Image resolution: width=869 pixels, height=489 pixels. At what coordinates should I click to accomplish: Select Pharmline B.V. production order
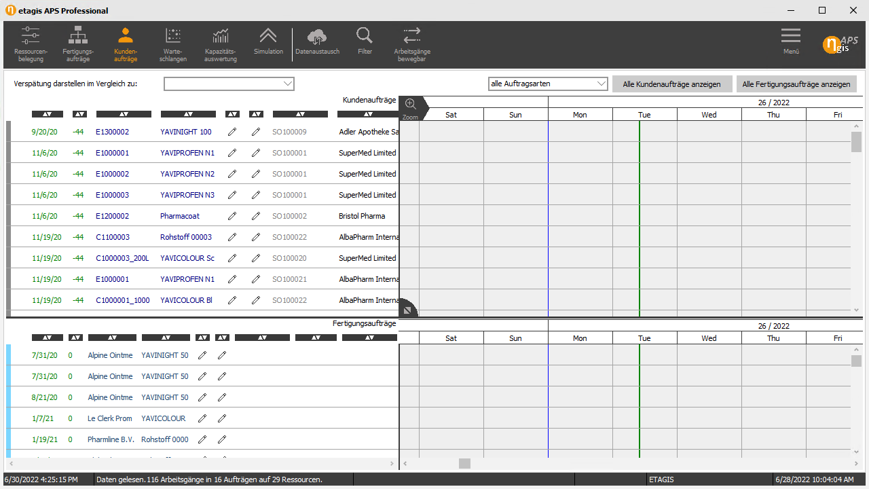pyautogui.click(x=111, y=439)
